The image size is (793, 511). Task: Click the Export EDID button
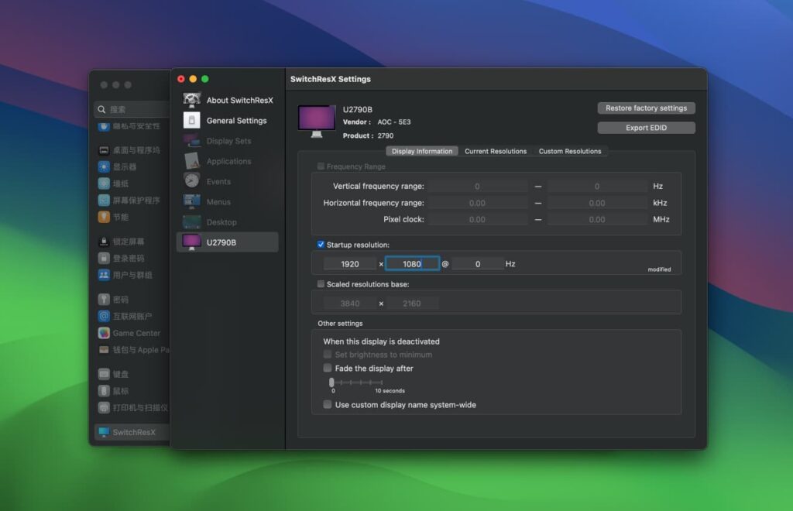(x=646, y=127)
